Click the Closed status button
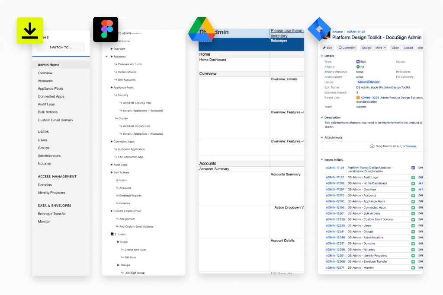This screenshot has height=295, width=443. (408, 48)
